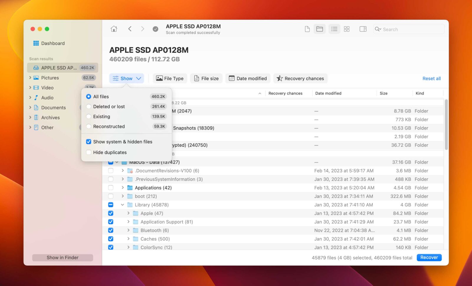Open the Other category
The height and width of the screenshot is (286, 472).
click(x=47, y=128)
